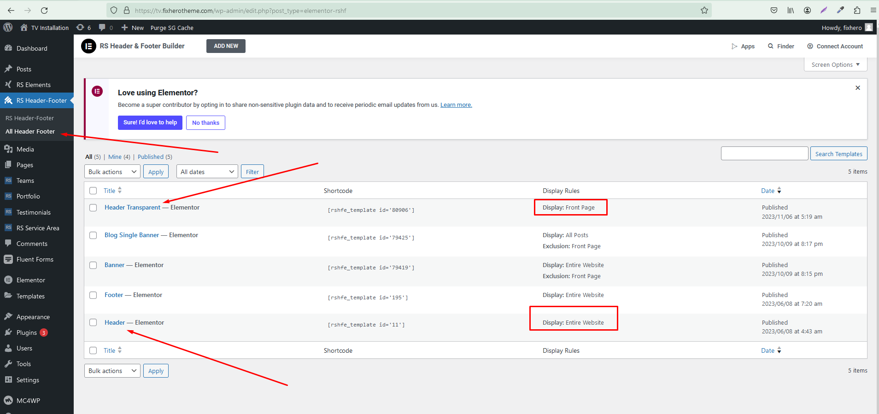
Task: Tick the select-all checkbox in table footer
Action: [x=93, y=350]
